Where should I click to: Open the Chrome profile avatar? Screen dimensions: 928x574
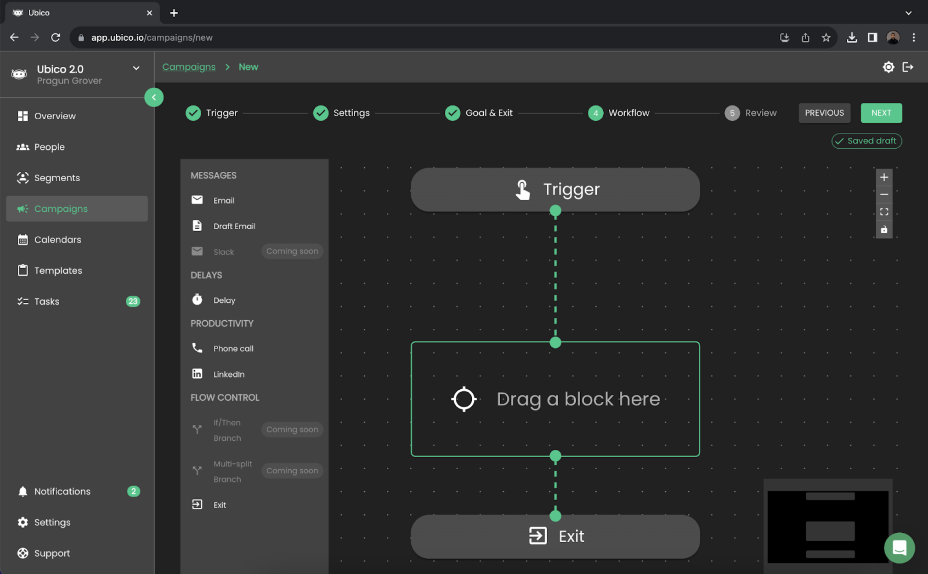tap(893, 38)
